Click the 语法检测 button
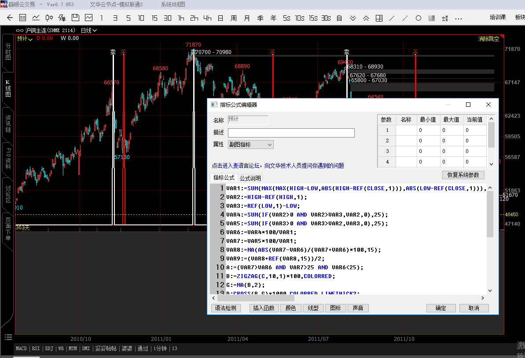 pos(226,308)
